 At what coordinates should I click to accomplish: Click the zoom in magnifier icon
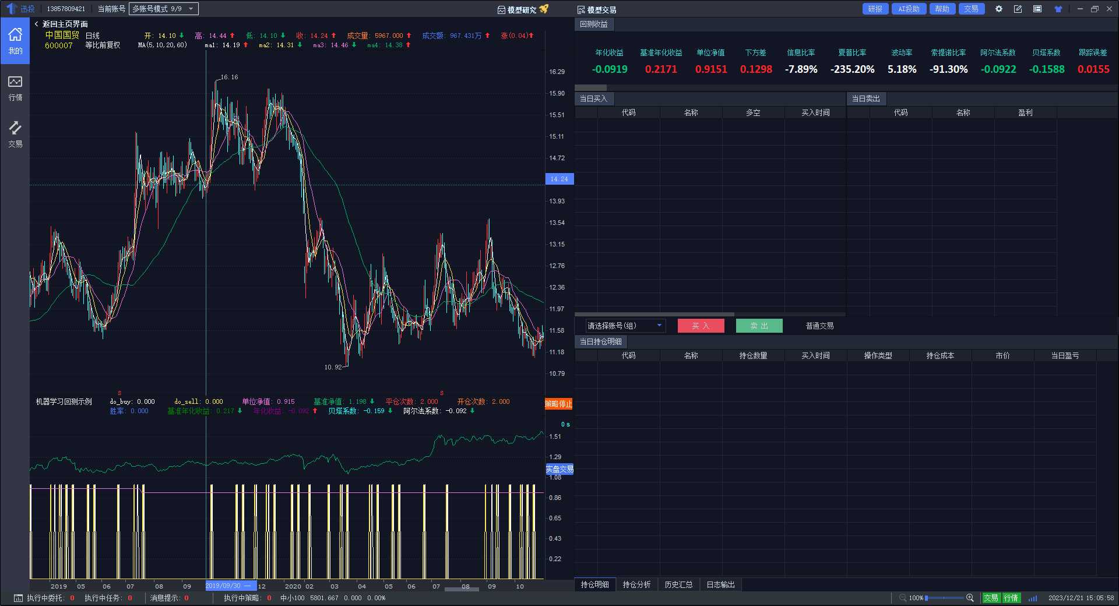click(x=970, y=598)
